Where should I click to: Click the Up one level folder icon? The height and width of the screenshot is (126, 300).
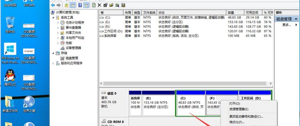click(x=66, y=5)
